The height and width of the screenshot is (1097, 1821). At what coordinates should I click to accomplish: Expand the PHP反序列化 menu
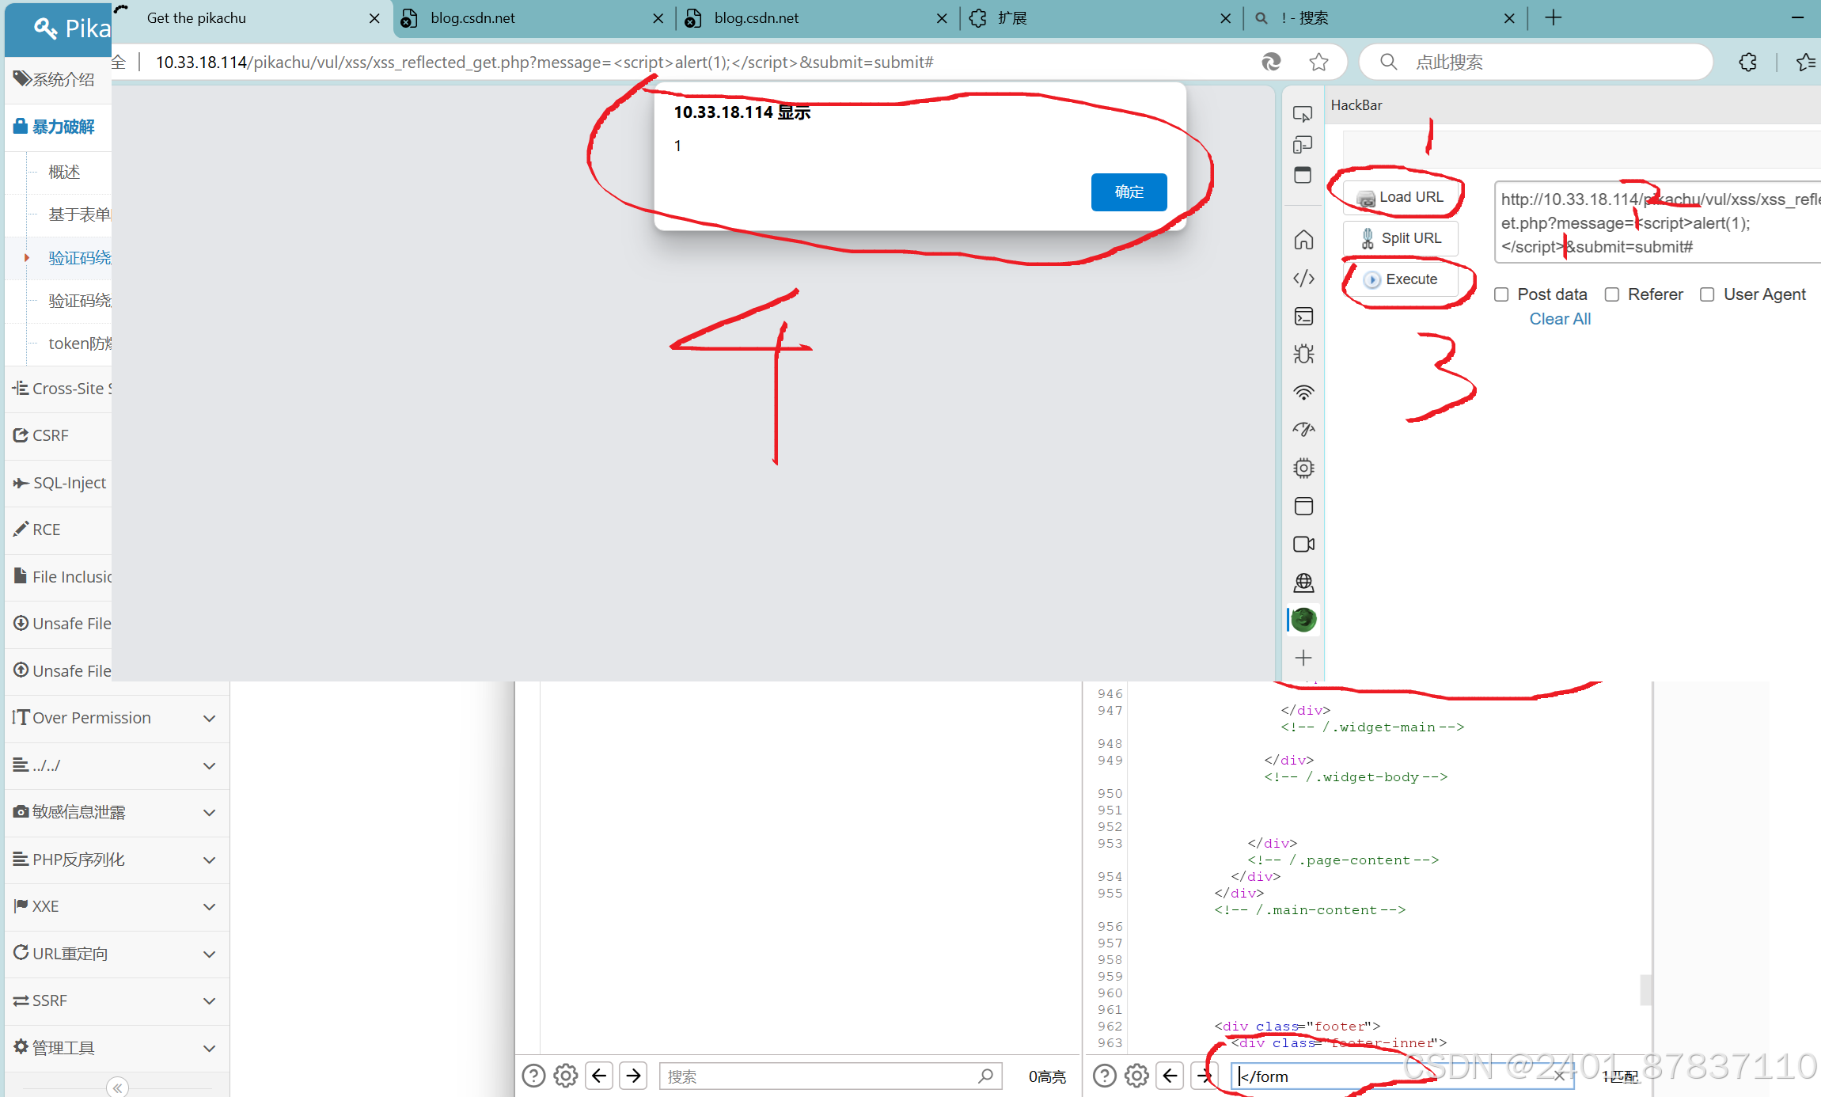[x=117, y=860]
